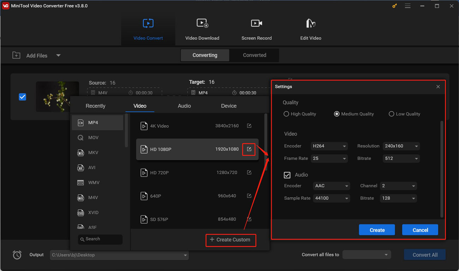459x271 pixels.
Task: Select the Audio format tab
Action: (184, 106)
